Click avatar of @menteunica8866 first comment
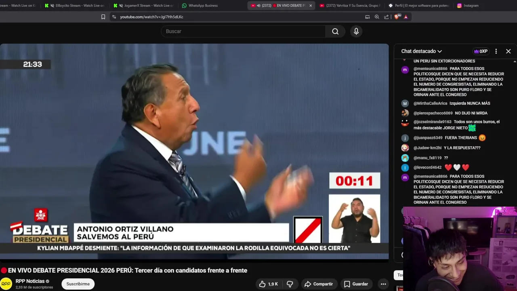 pos(405,70)
